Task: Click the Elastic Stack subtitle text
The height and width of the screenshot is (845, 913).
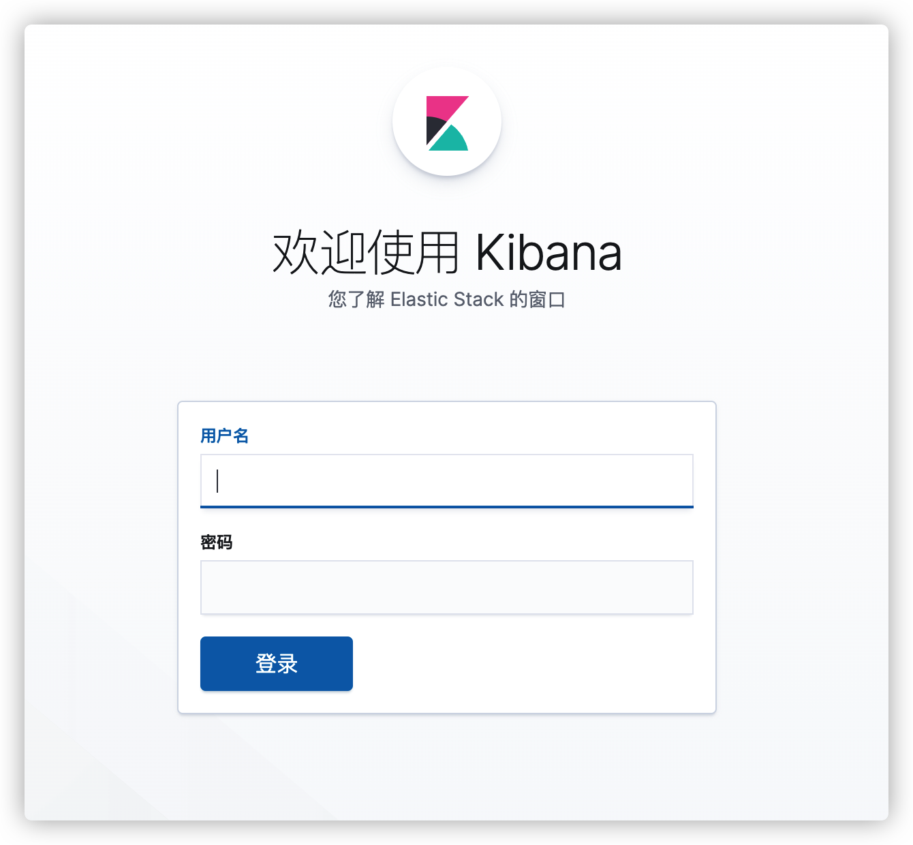Action: point(447,299)
